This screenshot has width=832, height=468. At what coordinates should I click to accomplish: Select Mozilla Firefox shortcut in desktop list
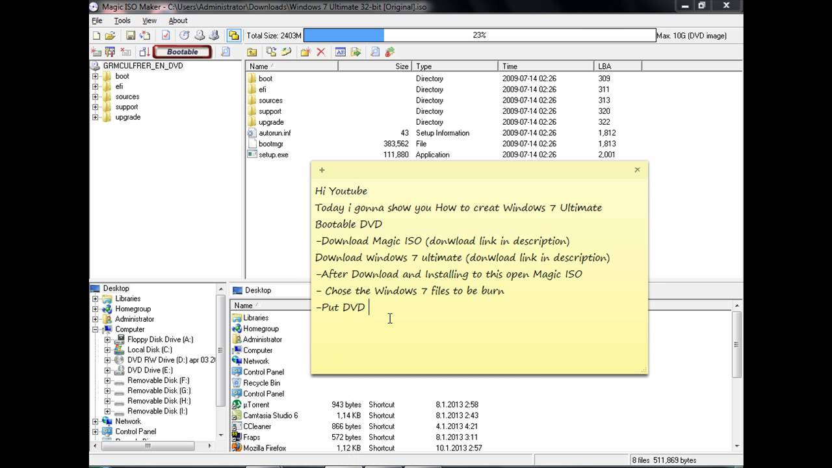pyautogui.click(x=265, y=448)
